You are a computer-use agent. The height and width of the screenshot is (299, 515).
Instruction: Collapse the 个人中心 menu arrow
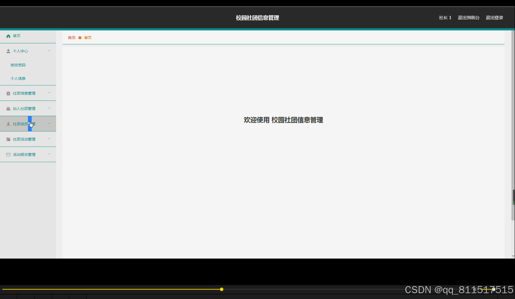click(49, 51)
